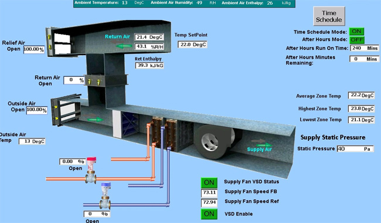Click the Outside Air Temp 13 DegC value
The height and width of the screenshot is (223, 381).
[32, 141]
